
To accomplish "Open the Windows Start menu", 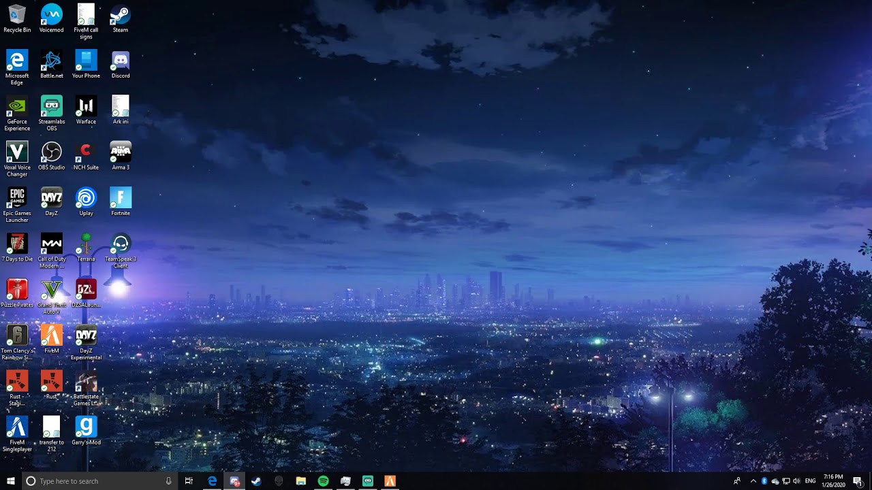I will click(x=11, y=481).
